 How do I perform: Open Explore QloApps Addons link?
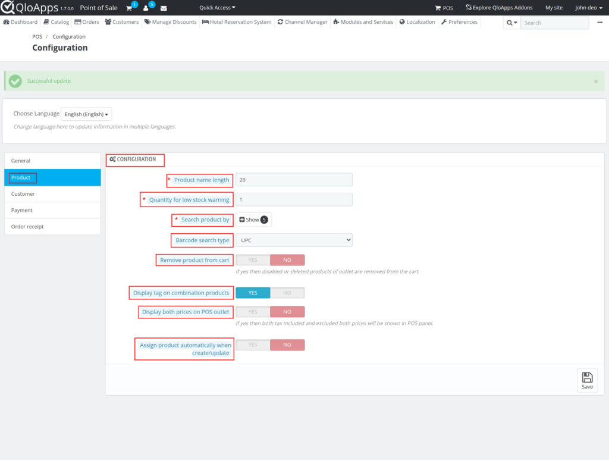click(x=499, y=7)
